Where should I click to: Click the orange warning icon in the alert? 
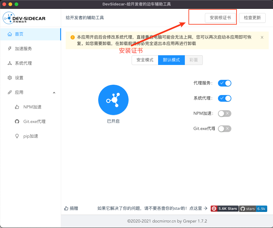click(73, 37)
